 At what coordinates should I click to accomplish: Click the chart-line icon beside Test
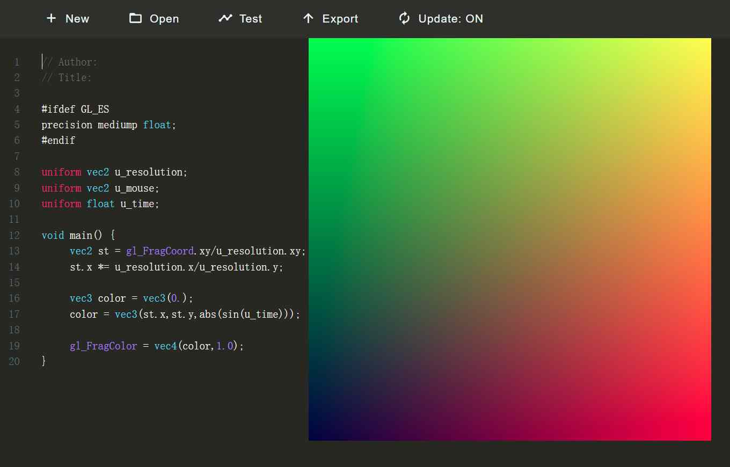coord(225,18)
